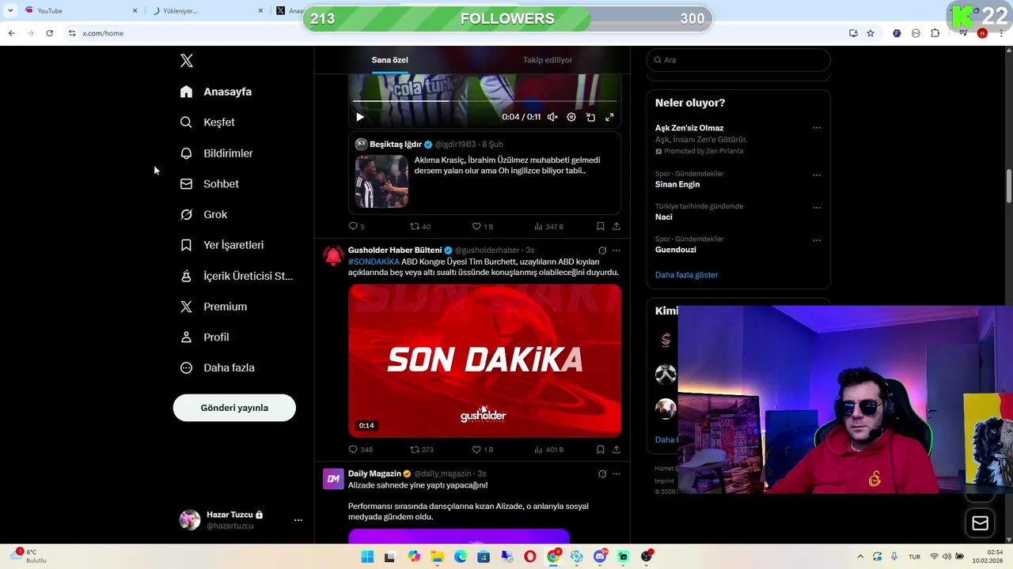This screenshot has height=569, width=1013.
Task: Expand Daha fazla menu
Action: tap(218, 368)
